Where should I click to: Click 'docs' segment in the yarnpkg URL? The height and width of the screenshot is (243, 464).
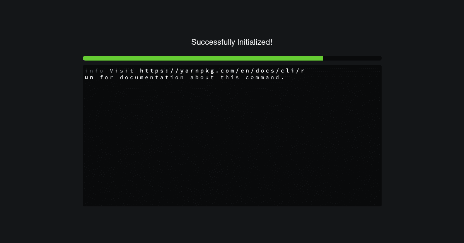265,71
